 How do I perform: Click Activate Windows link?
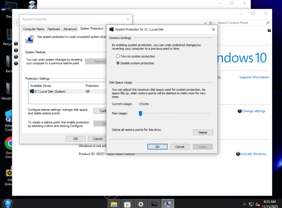[x=253, y=154]
